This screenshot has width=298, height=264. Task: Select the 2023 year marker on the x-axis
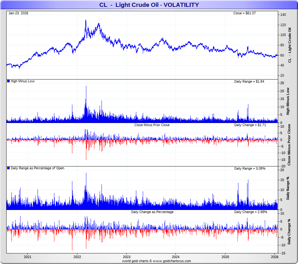[126, 257]
